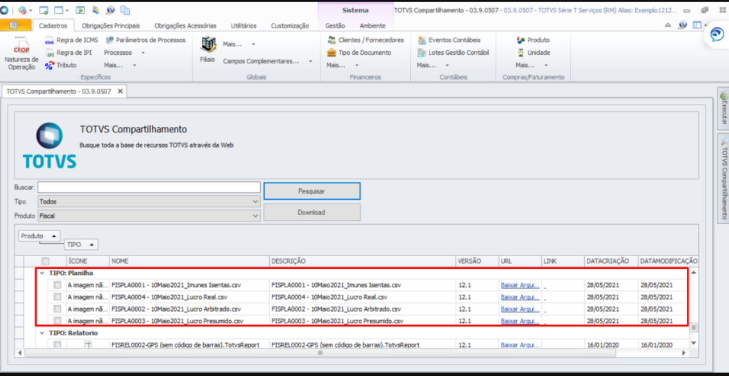Check the FISPLA0003 Lucro Presumido row checkbox
Viewport: 729px width, 376px height.
[58, 321]
